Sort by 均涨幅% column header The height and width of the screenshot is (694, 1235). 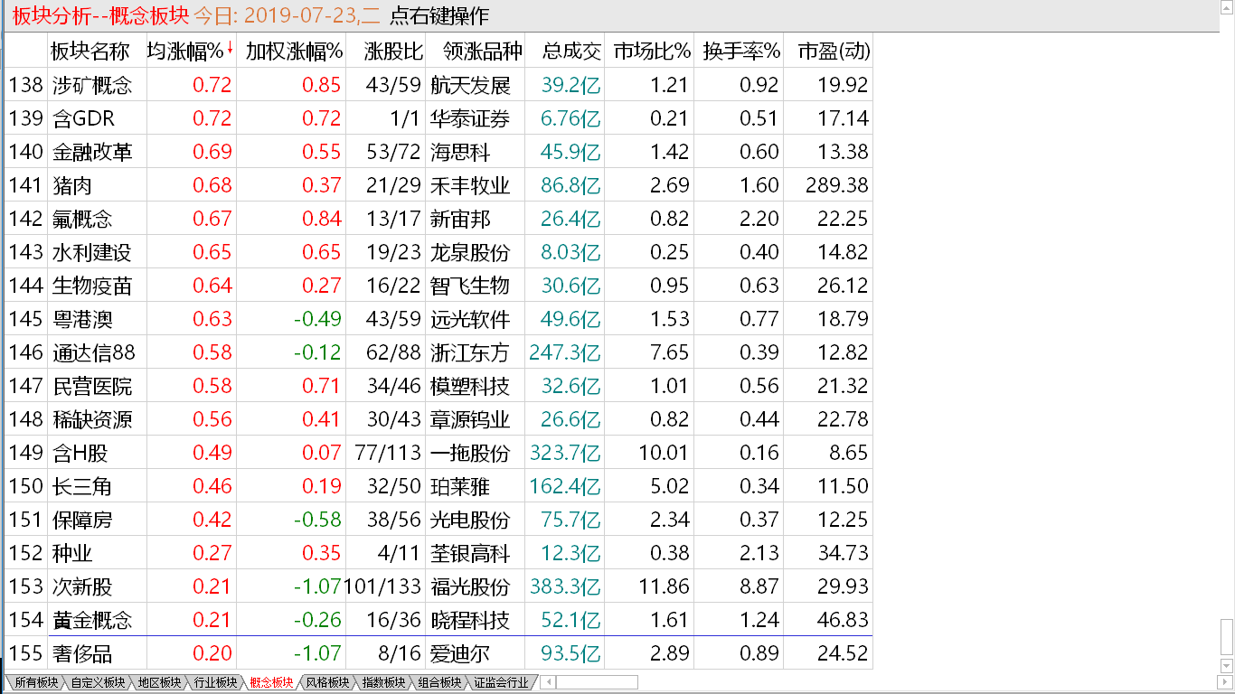[x=184, y=51]
